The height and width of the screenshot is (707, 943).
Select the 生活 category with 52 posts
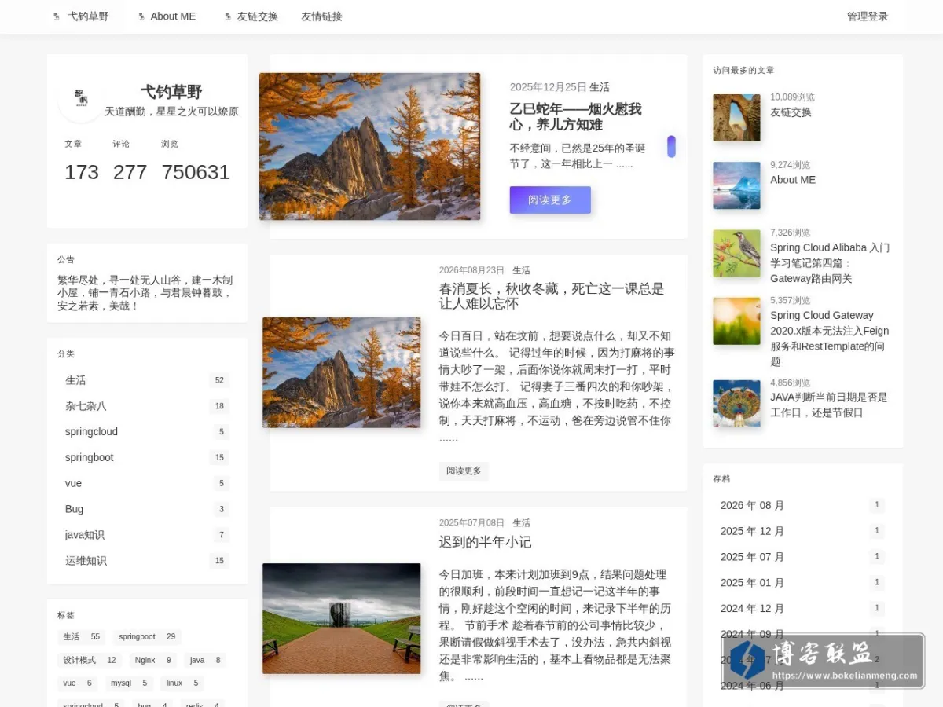[x=147, y=380]
